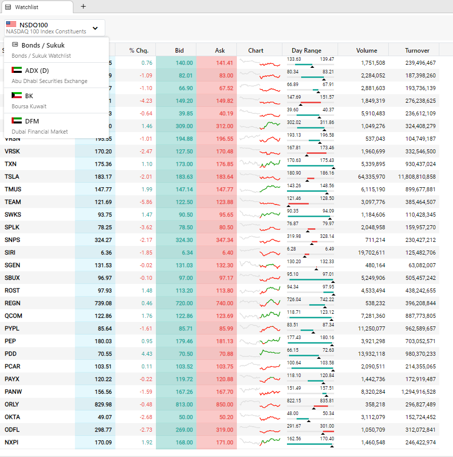Select the VRSK symbol row
Image resolution: width=453 pixels, height=457 pixels.
point(220,151)
